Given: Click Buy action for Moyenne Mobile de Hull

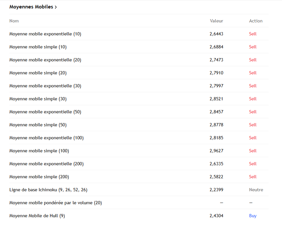Looking at the screenshot, I should point(253,216).
